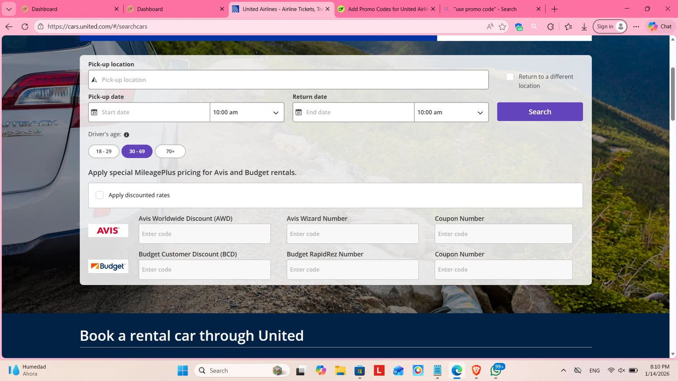Click Budget RapidRez Number field

tap(353, 269)
